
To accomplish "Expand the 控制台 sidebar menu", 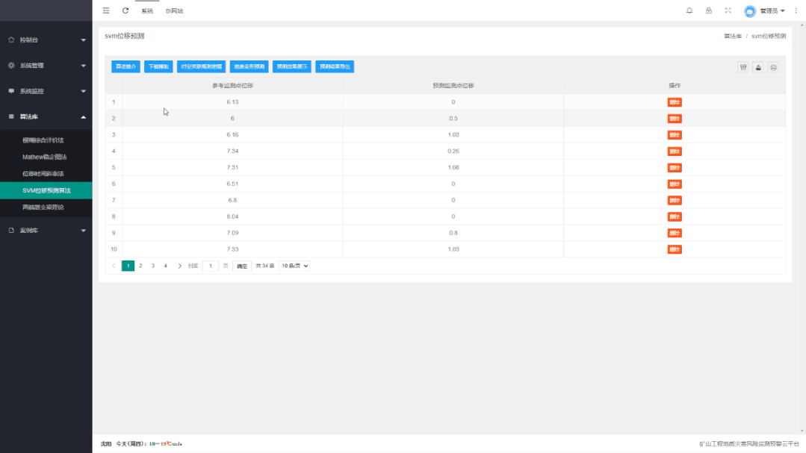I will (x=46, y=40).
